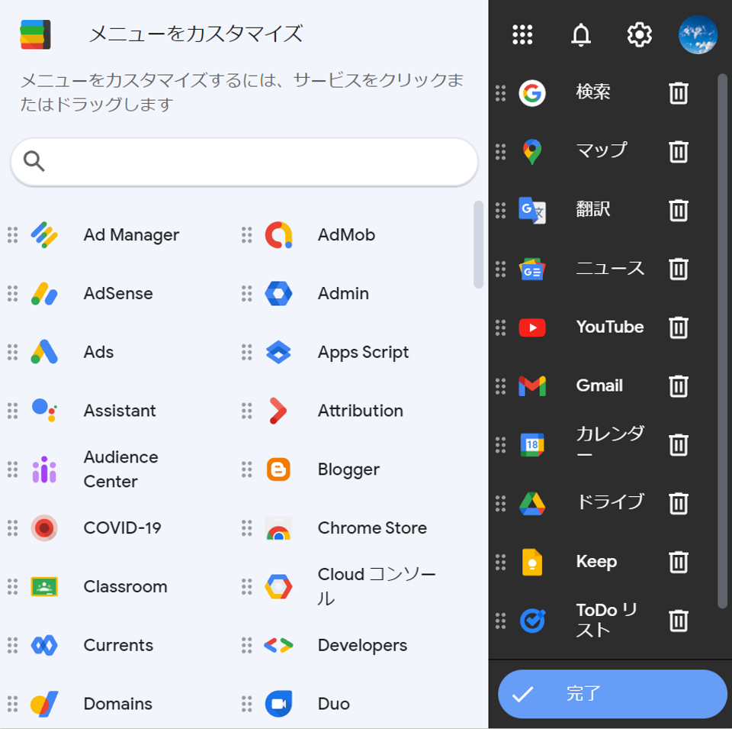Click the drag handle beside YouTube
This screenshot has width=732, height=729.
(x=500, y=327)
